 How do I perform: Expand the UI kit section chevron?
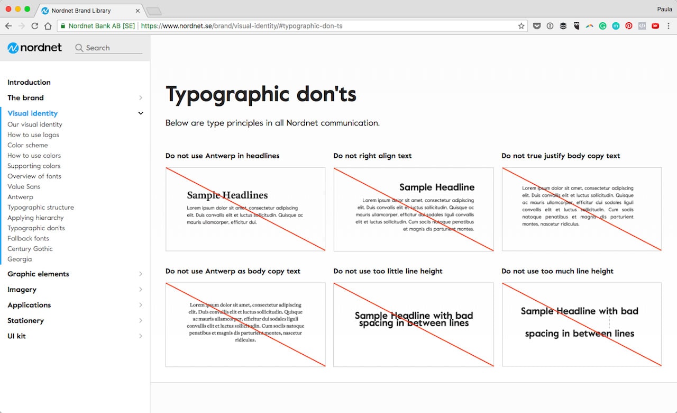[141, 336]
